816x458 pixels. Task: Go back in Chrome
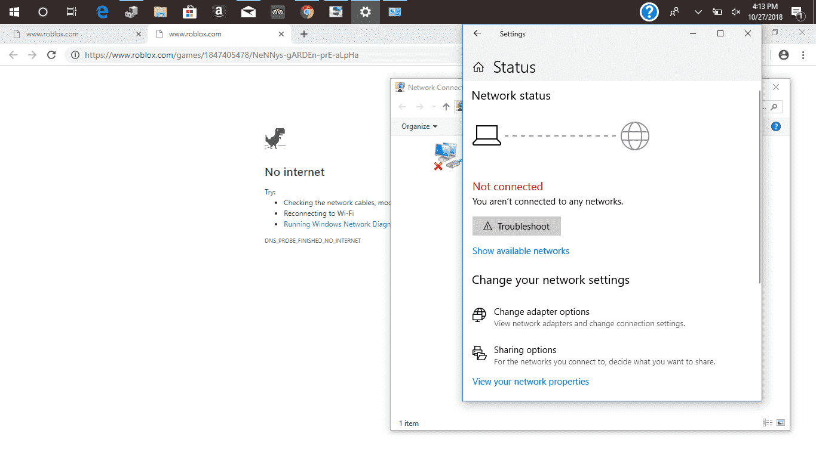[x=14, y=55]
